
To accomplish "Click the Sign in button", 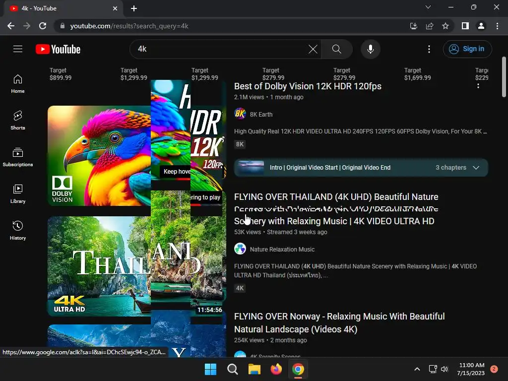I will click(x=467, y=49).
